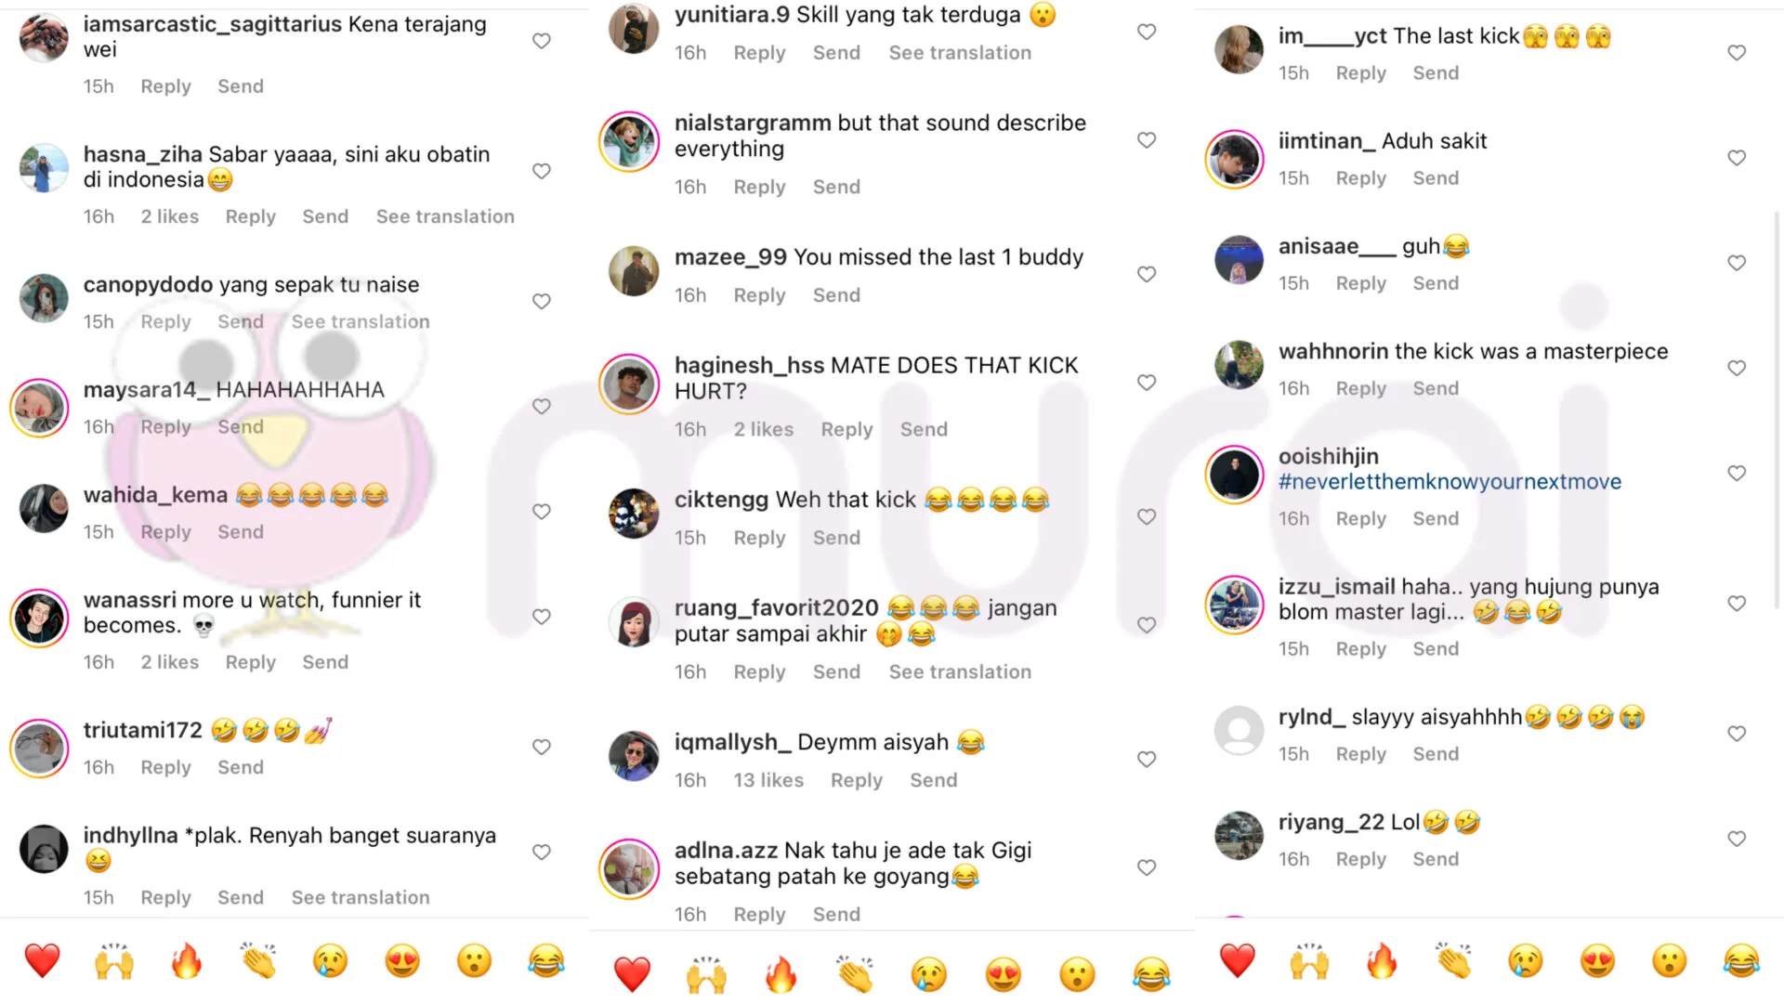Like wahhnorin's masterpiece comment

[1737, 368]
